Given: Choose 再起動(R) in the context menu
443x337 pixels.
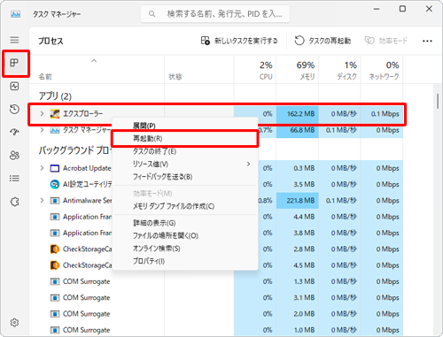Looking at the screenshot, I should 185,139.
